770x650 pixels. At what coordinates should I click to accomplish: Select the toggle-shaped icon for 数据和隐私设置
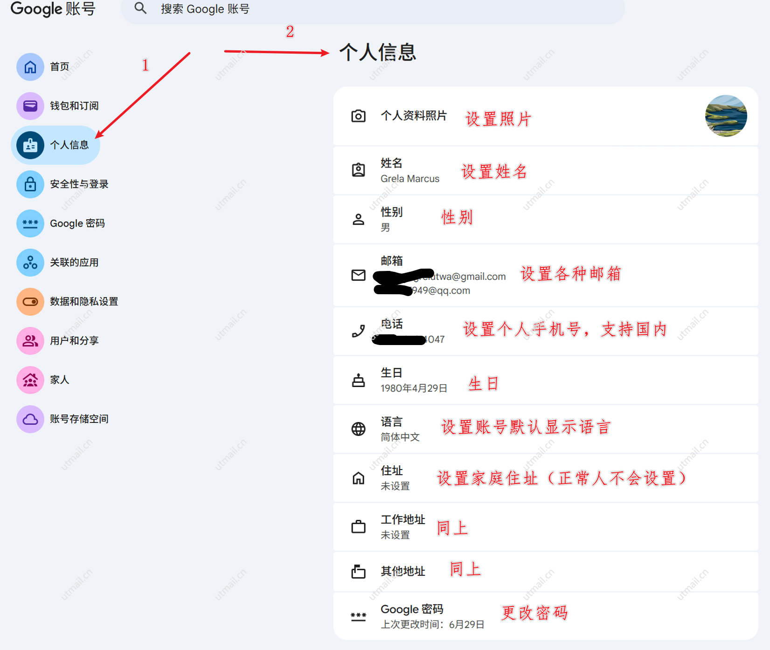(x=30, y=302)
